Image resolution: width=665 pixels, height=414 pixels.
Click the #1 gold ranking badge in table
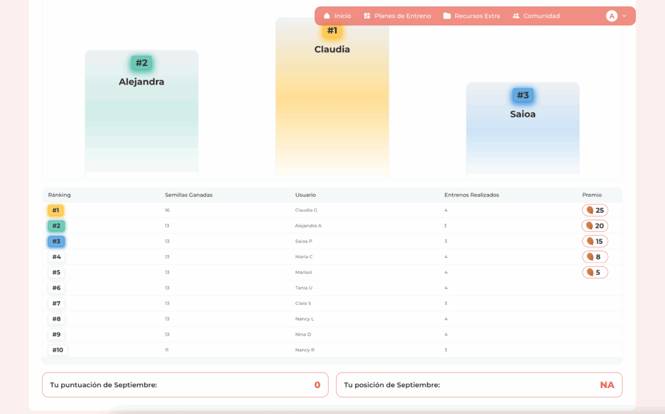click(56, 210)
